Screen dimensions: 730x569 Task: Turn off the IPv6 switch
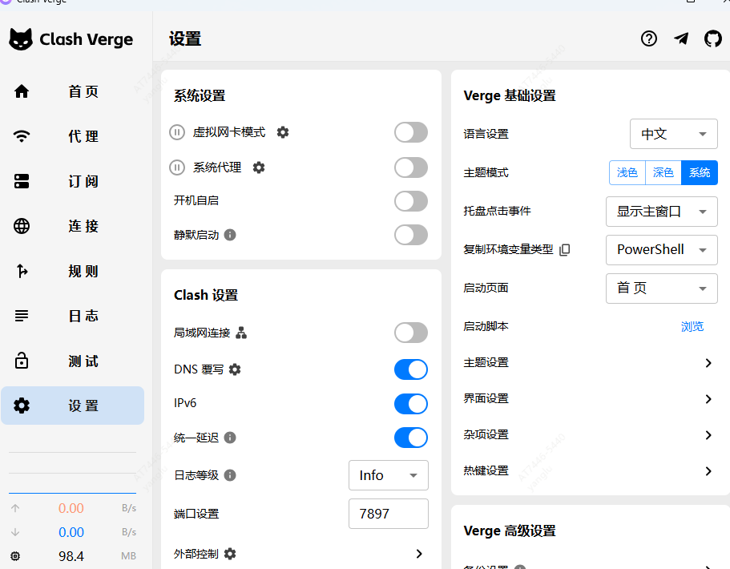410,403
